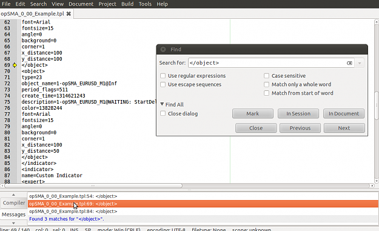Select the highlighted tpl:69 </object> result
Screen dimensions: 379x231
tap(203, 204)
